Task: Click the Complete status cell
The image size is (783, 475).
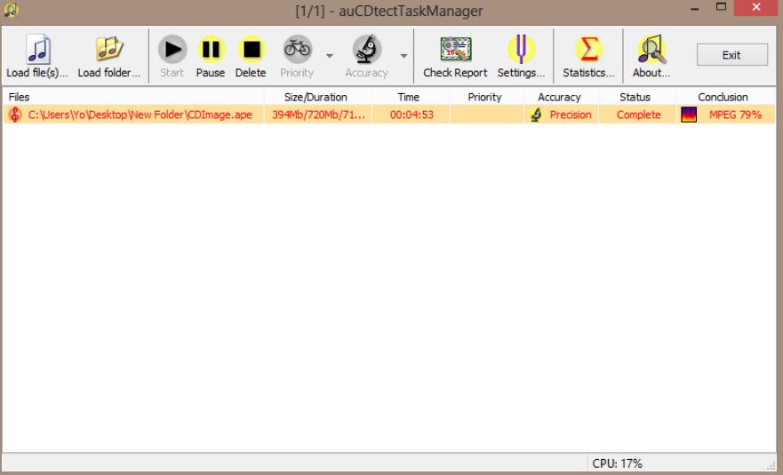Action: pos(638,115)
